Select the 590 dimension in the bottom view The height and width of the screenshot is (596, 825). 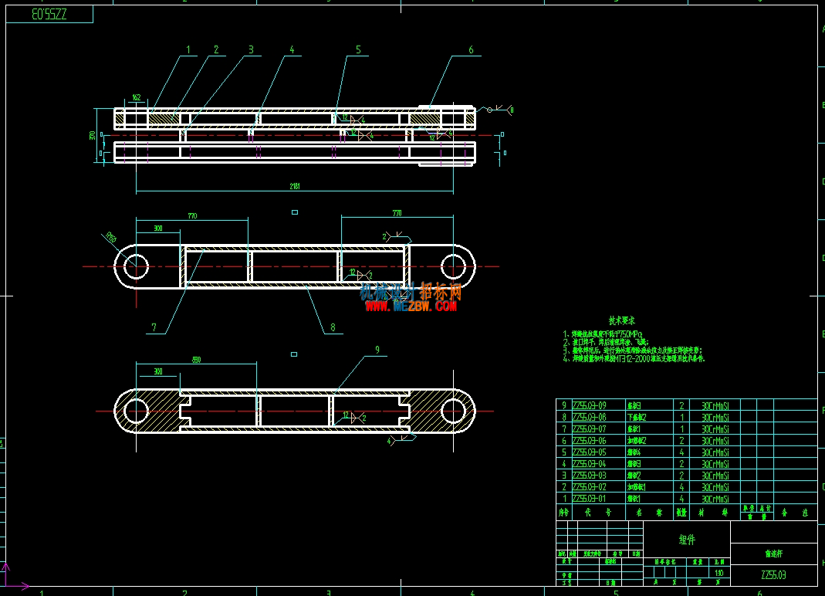point(196,360)
